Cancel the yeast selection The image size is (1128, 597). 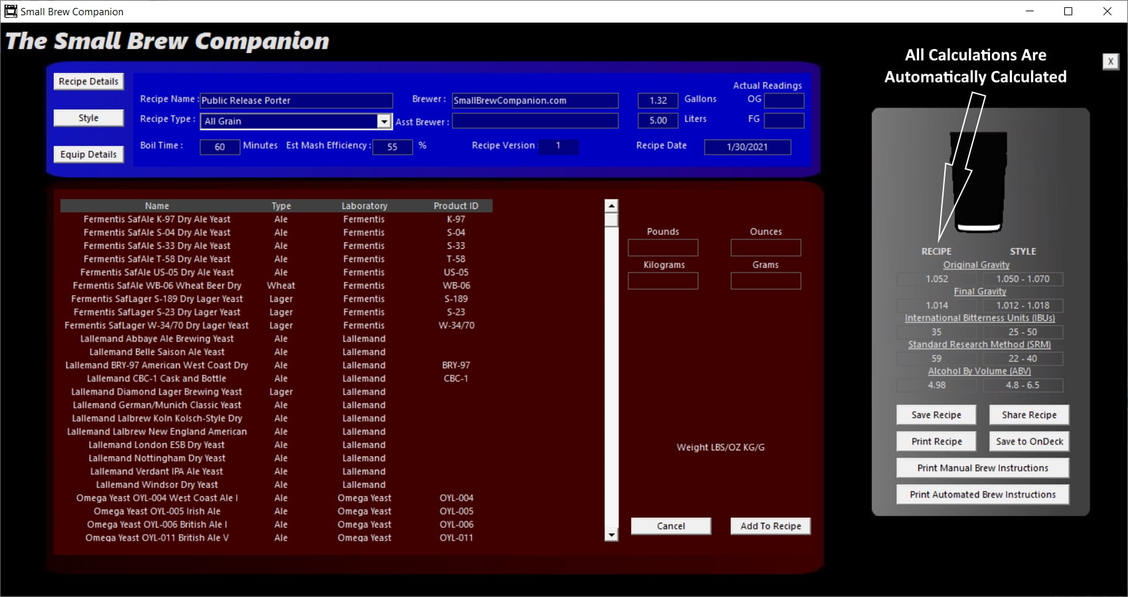670,526
